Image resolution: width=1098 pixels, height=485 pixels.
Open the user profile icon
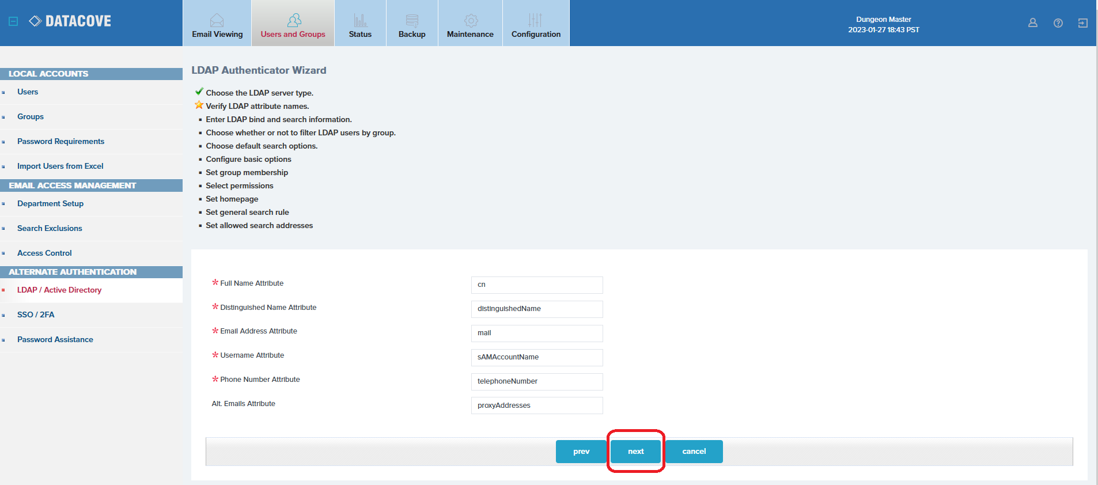coord(1032,23)
